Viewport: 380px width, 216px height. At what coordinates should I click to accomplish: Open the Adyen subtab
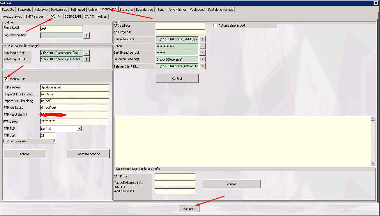click(102, 17)
